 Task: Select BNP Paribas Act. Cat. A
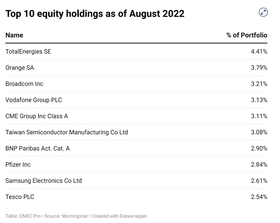point(37,148)
